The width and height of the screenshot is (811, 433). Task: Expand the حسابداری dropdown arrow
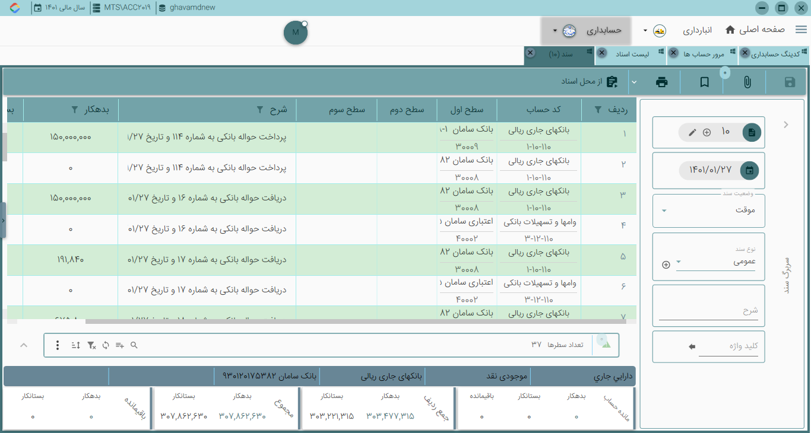pyautogui.click(x=555, y=30)
